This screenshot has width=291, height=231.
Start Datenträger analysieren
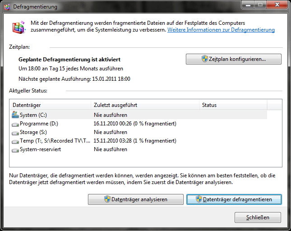(x=136, y=199)
